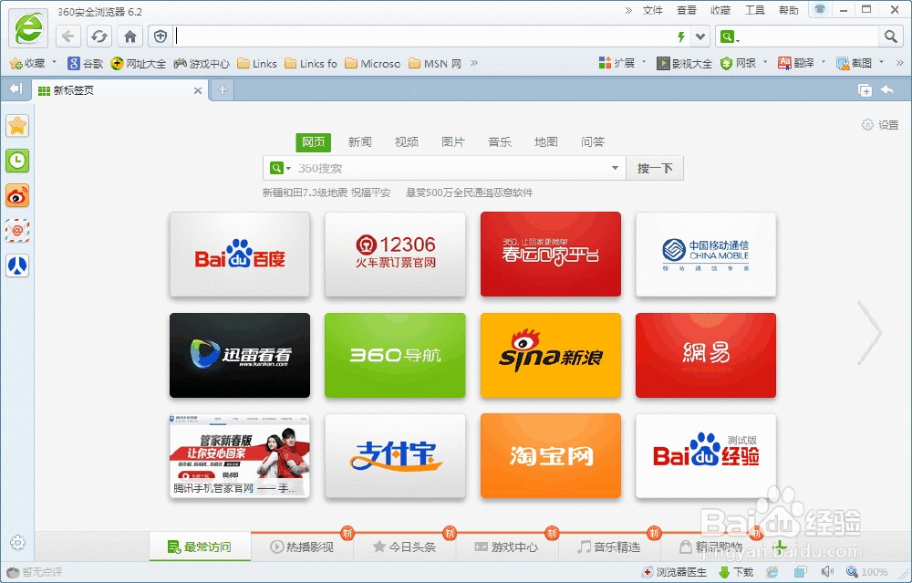Expand the 收藏 dropdown on the favorites bar
The image size is (912, 583).
coord(55,62)
